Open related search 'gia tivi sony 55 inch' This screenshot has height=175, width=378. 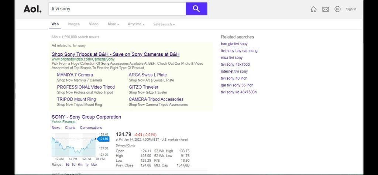click(237, 85)
